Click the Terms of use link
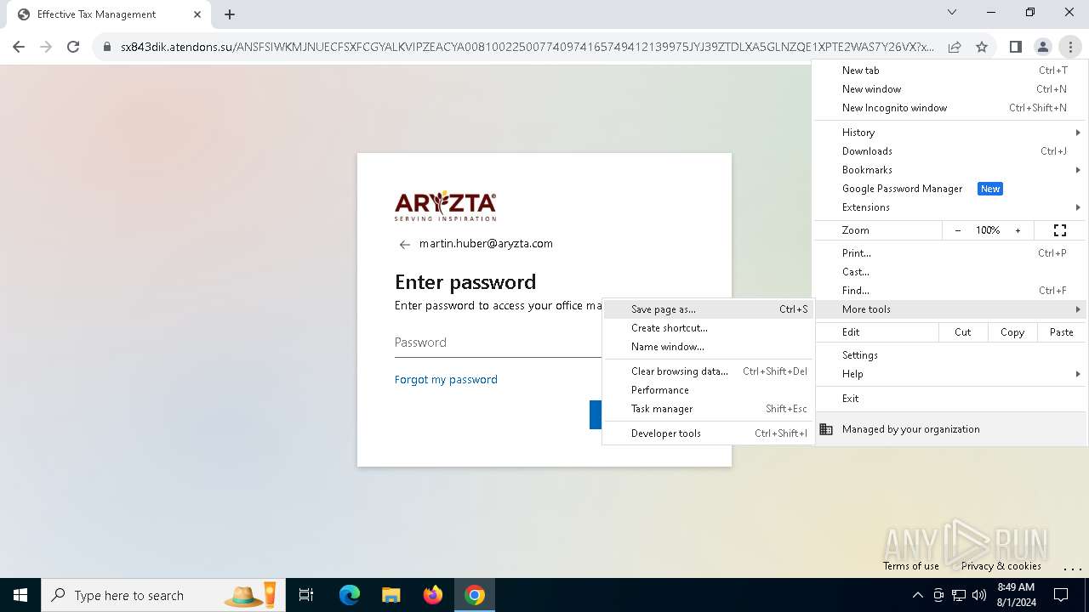Image resolution: width=1089 pixels, height=612 pixels. (911, 566)
